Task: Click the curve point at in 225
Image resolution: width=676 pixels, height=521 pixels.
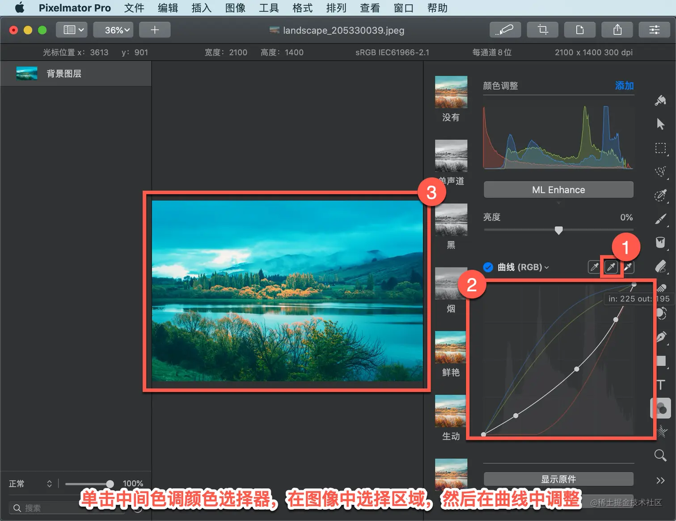Action: (x=616, y=319)
